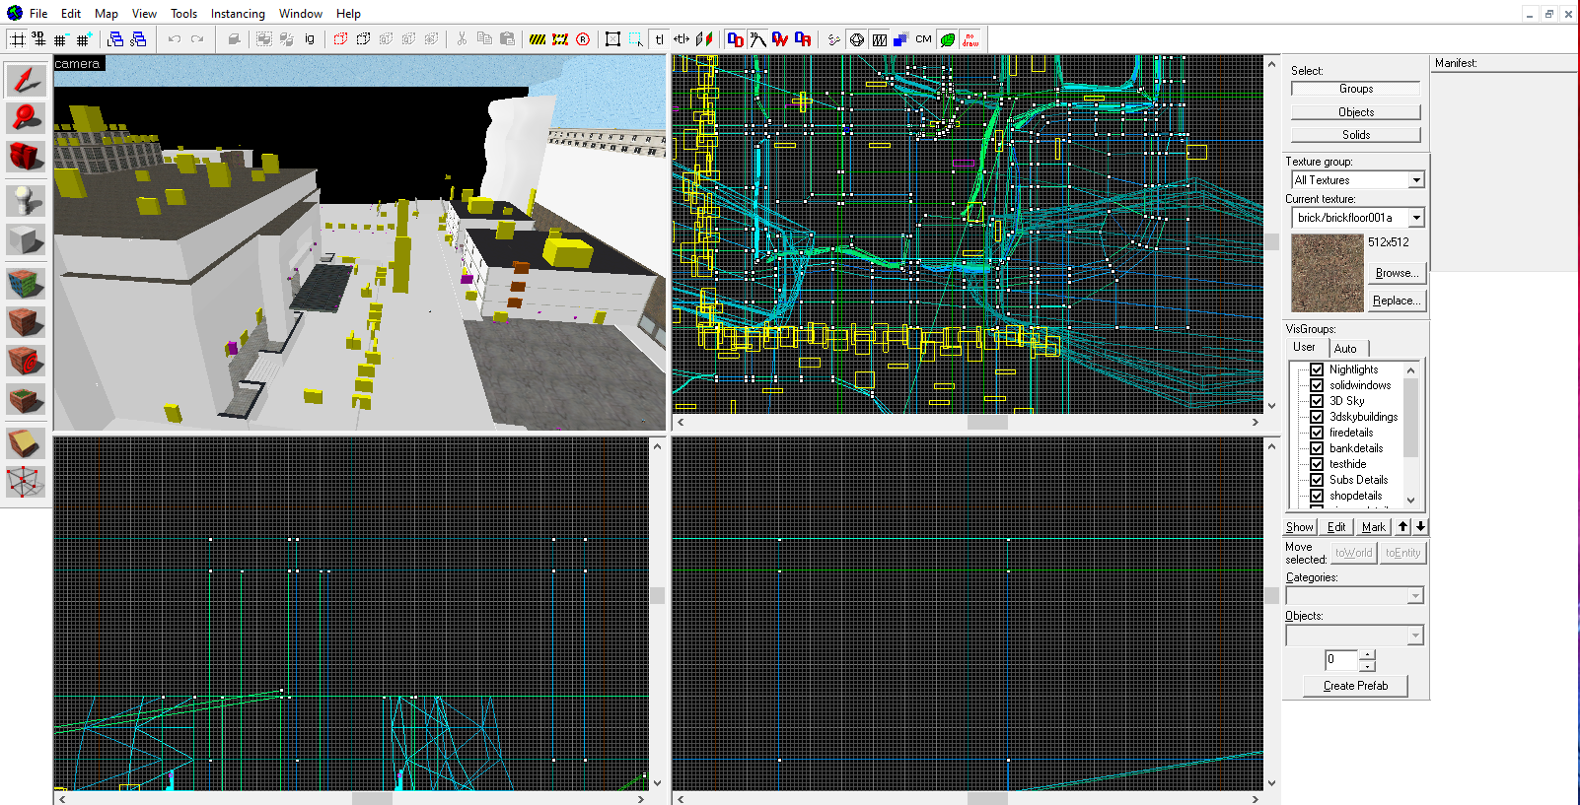Toggle the 3dskybuildings visgroup checkbox
The height and width of the screenshot is (805, 1580).
pos(1317,417)
